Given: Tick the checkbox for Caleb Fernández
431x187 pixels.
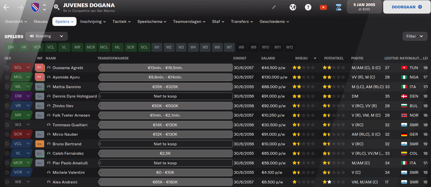Looking at the screenshot, I should coord(7,153).
